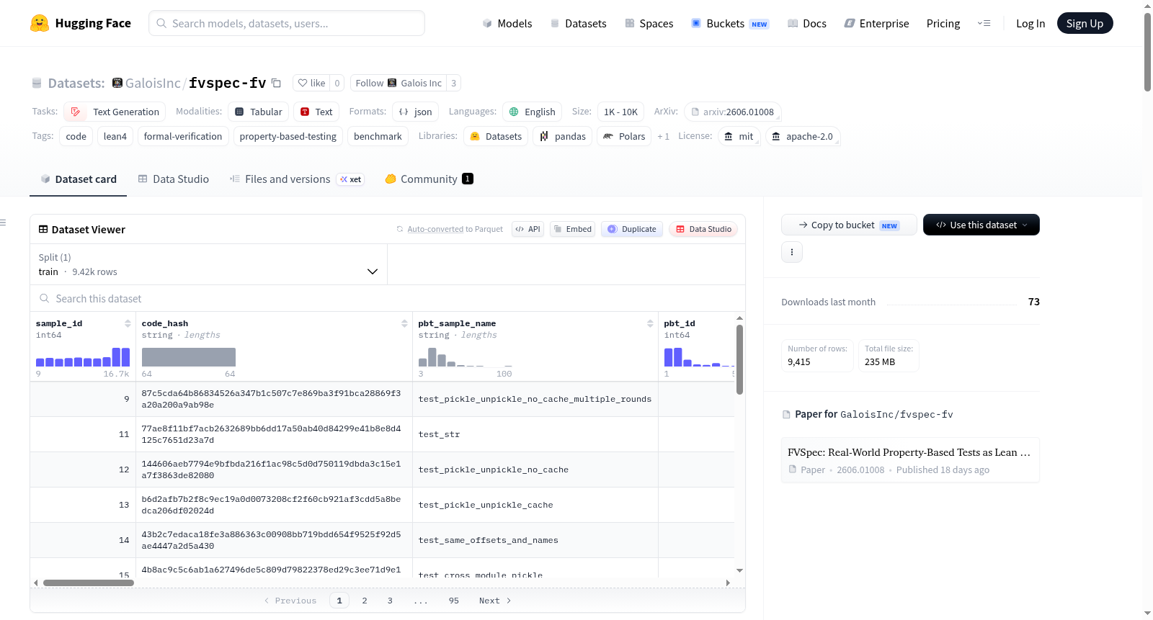Open the lean4 tag
Screen dimensions: 1153x620
115,136
